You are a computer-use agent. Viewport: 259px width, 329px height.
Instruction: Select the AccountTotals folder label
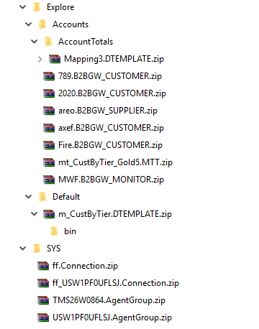point(86,42)
